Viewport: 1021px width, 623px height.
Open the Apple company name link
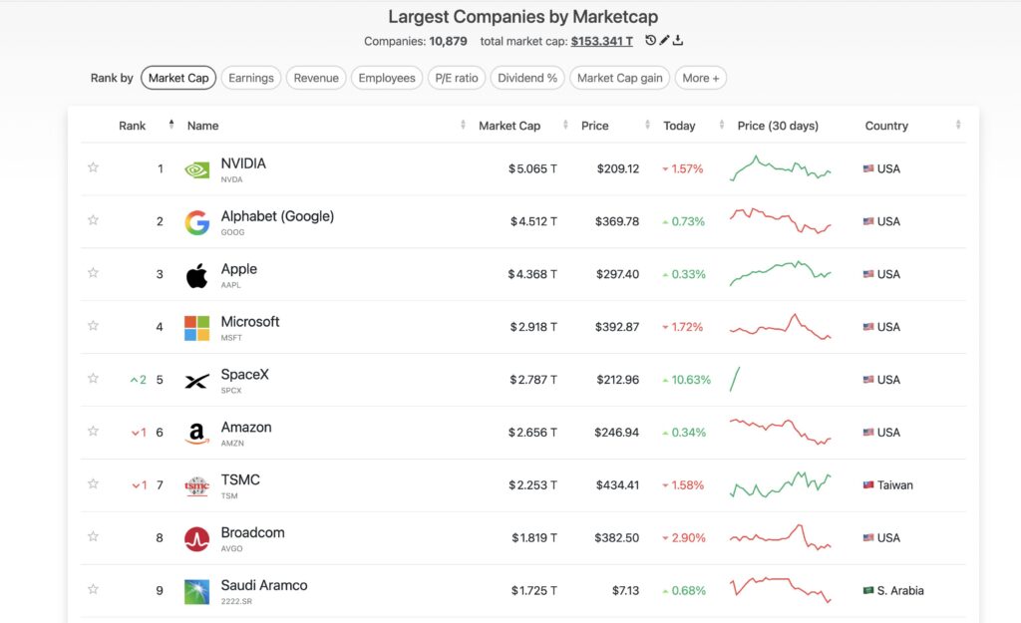pyautogui.click(x=239, y=269)
